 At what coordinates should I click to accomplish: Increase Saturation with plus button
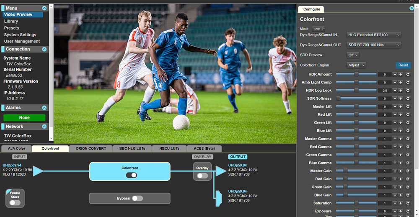coord(400,203)
